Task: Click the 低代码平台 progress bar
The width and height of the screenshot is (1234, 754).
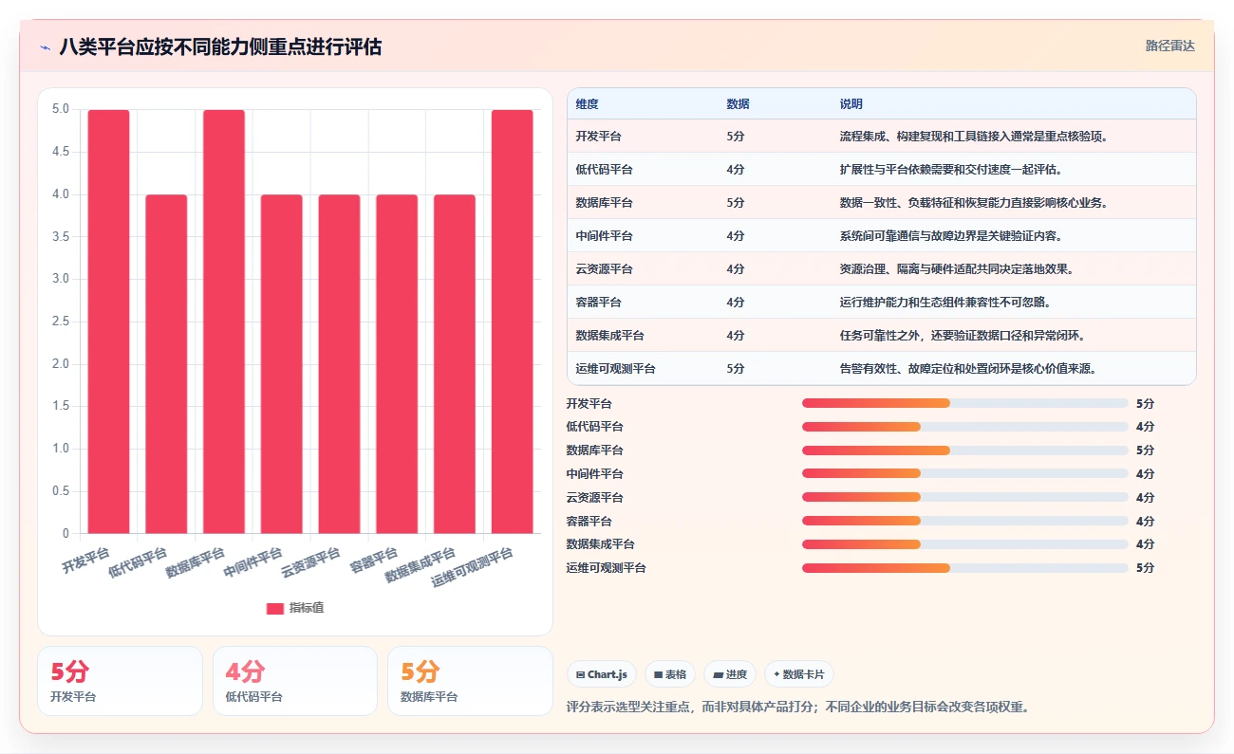Action: pyautogui.click(x=965, y=427)
